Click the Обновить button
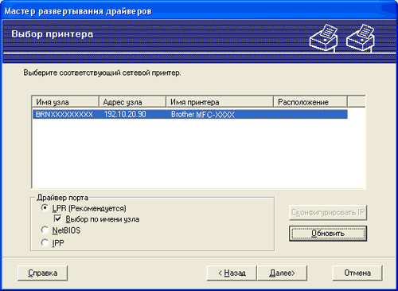 pos(328,234)
